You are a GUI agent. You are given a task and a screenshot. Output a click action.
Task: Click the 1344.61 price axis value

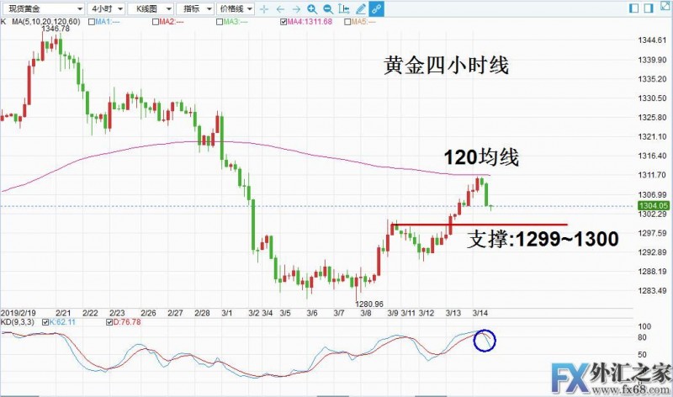coord(652,40)
